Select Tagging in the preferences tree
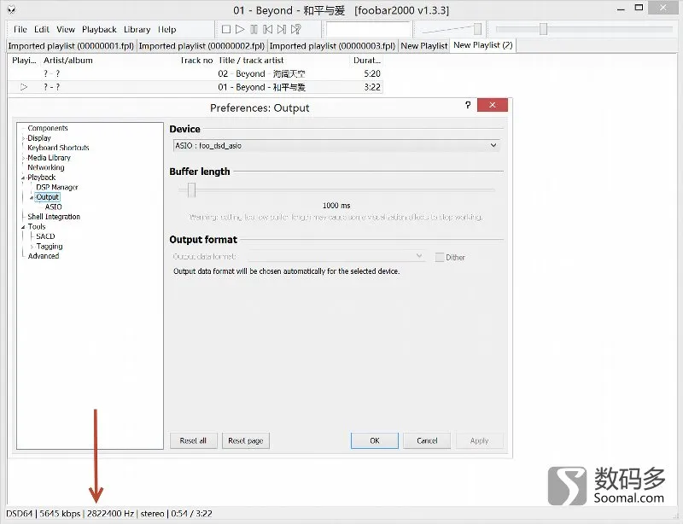The width and height of the screenshot is (683, 524). (x=50, y=247)
